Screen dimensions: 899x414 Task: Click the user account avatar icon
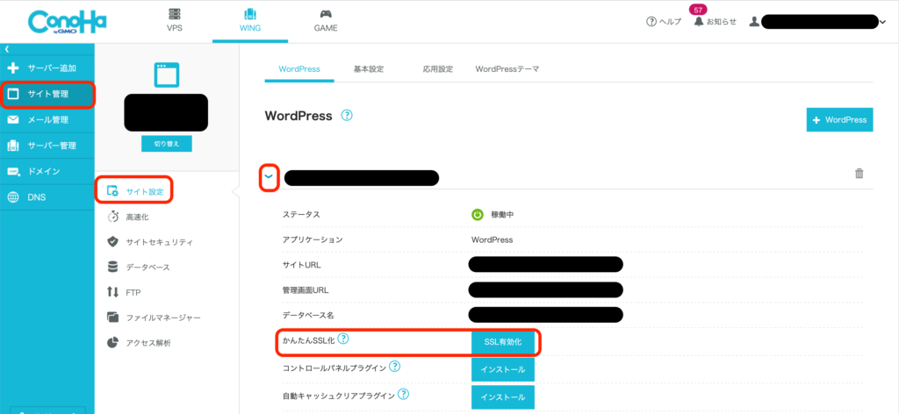[x=754, y=22]
